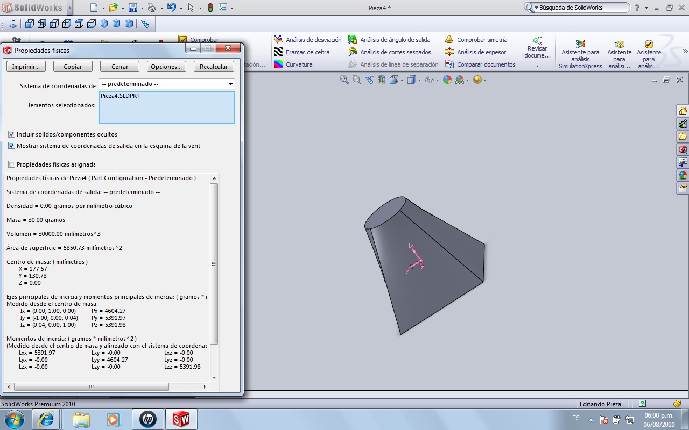Activate Zoom to Area tool
689x430 pixels.
point(356,80)
